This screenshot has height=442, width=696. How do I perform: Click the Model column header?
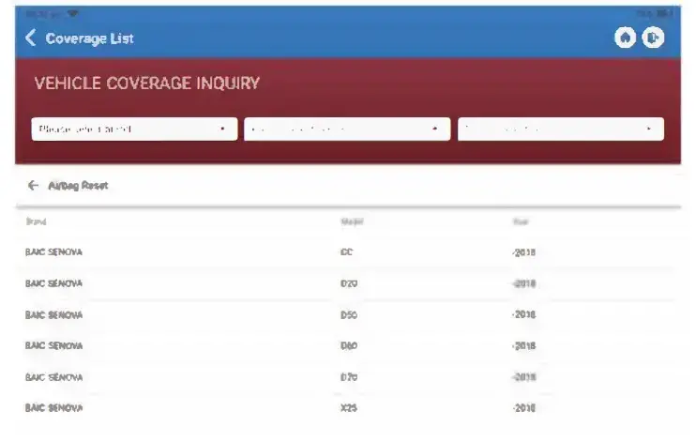tap(352, 221)
